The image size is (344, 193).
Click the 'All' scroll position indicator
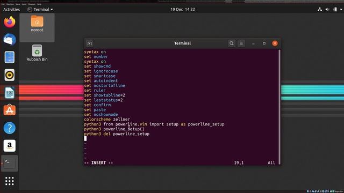point(271,163)
